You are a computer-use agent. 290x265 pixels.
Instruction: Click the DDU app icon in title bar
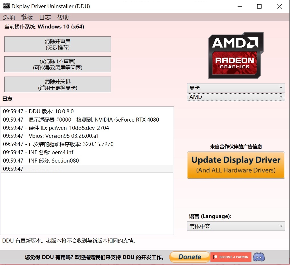[7, 6]
